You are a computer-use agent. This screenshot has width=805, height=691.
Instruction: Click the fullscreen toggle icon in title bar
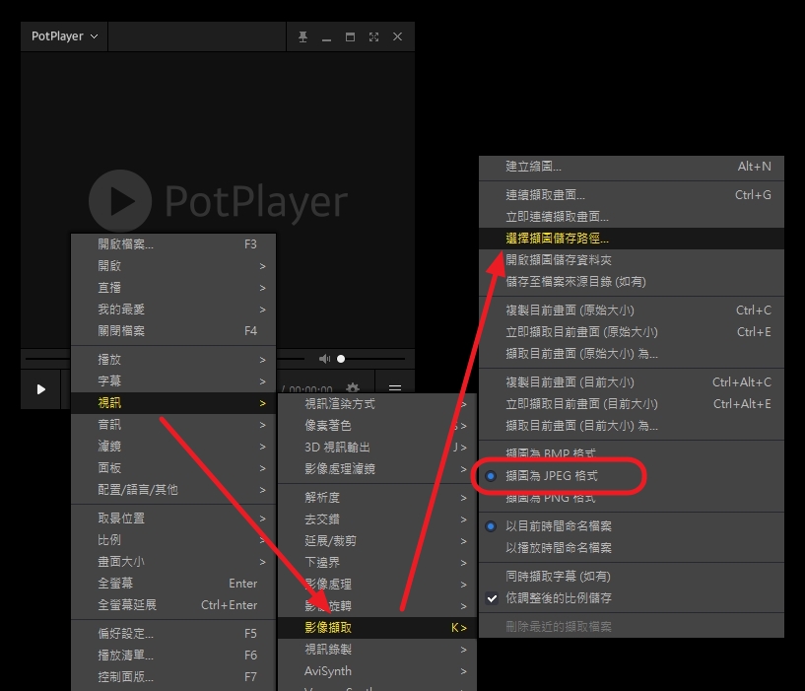pos(373,36)
